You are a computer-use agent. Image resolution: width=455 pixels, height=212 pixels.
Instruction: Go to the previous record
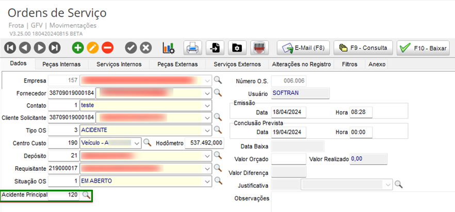(x=25, y=48)
